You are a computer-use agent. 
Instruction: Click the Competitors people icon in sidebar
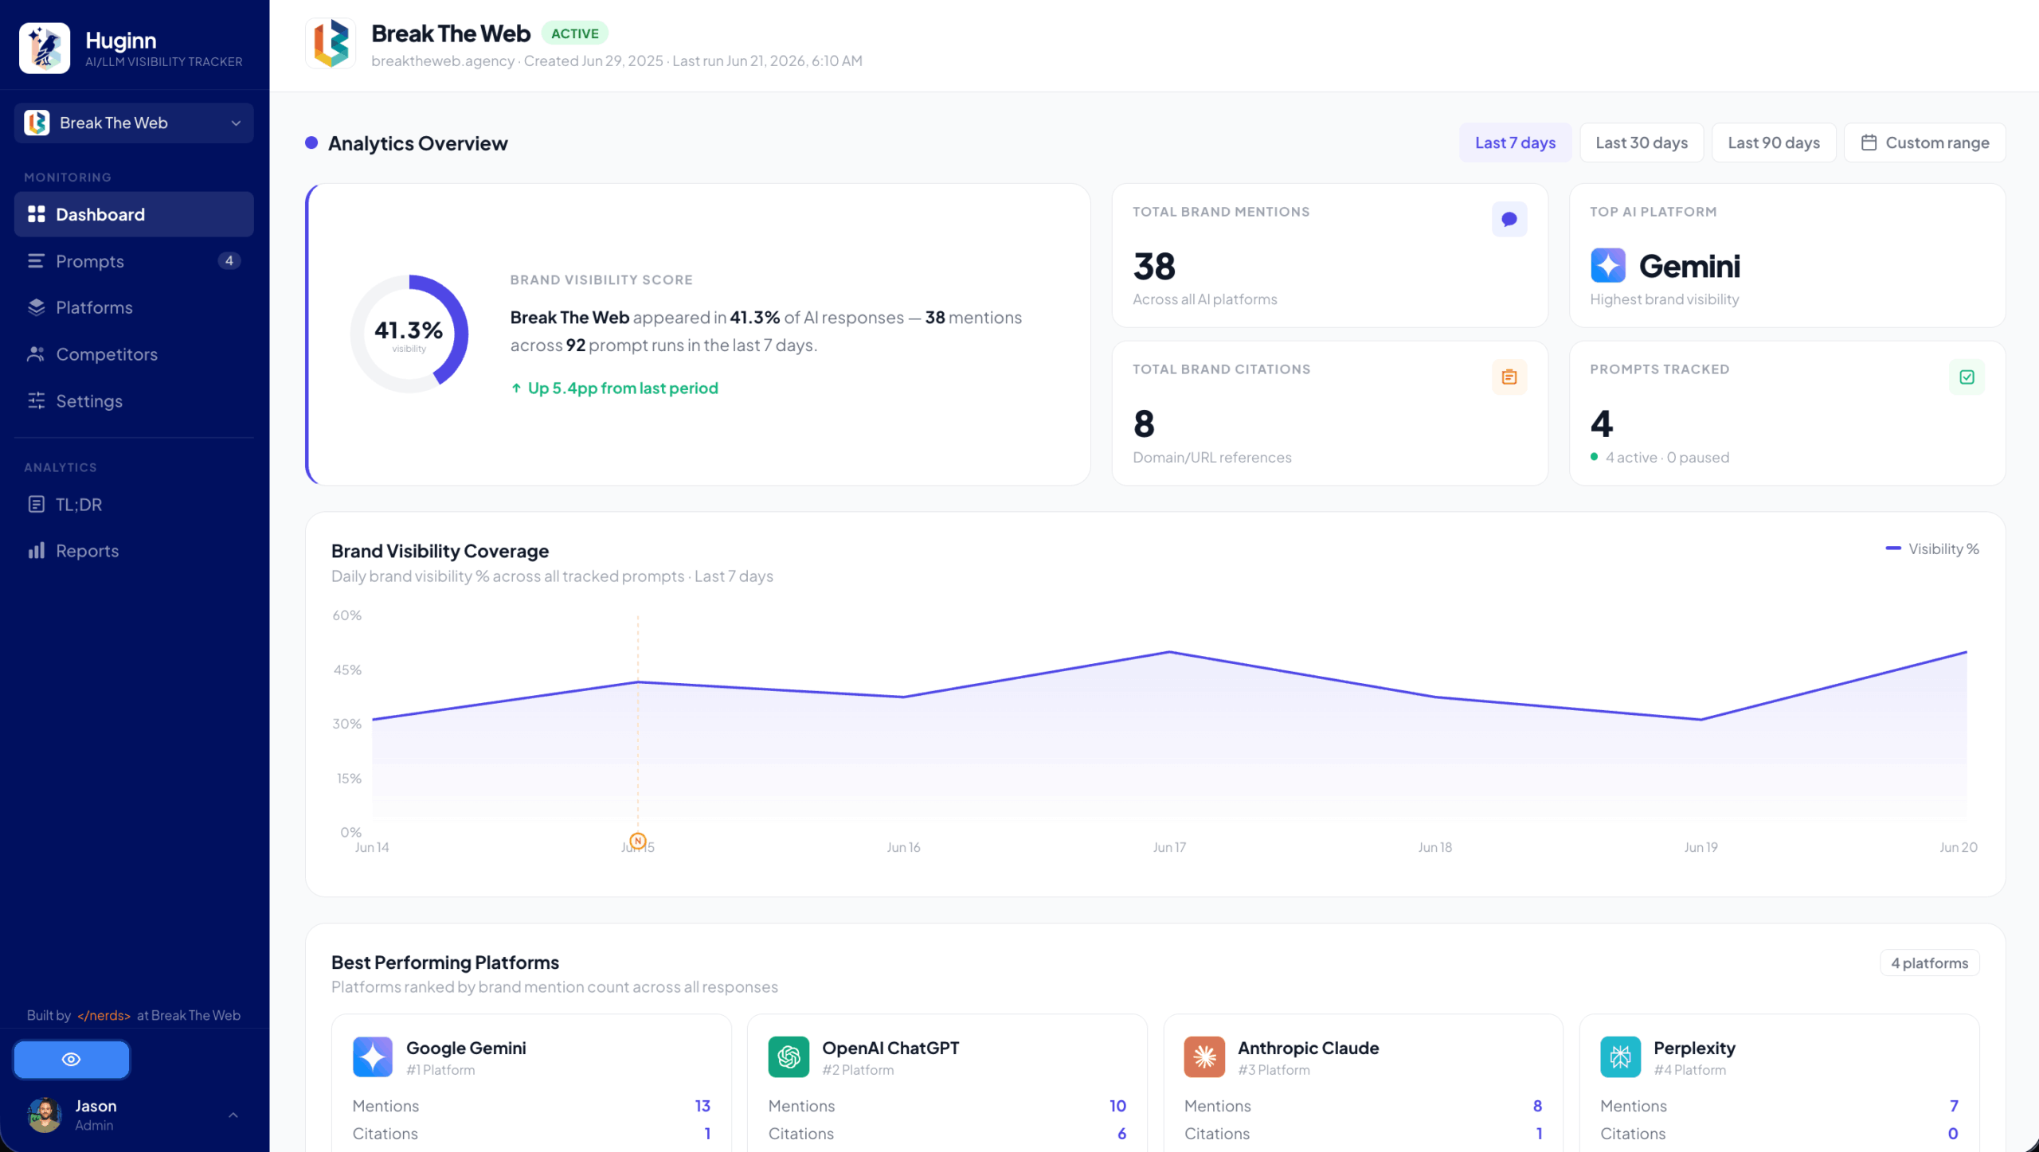coord(36,354)
